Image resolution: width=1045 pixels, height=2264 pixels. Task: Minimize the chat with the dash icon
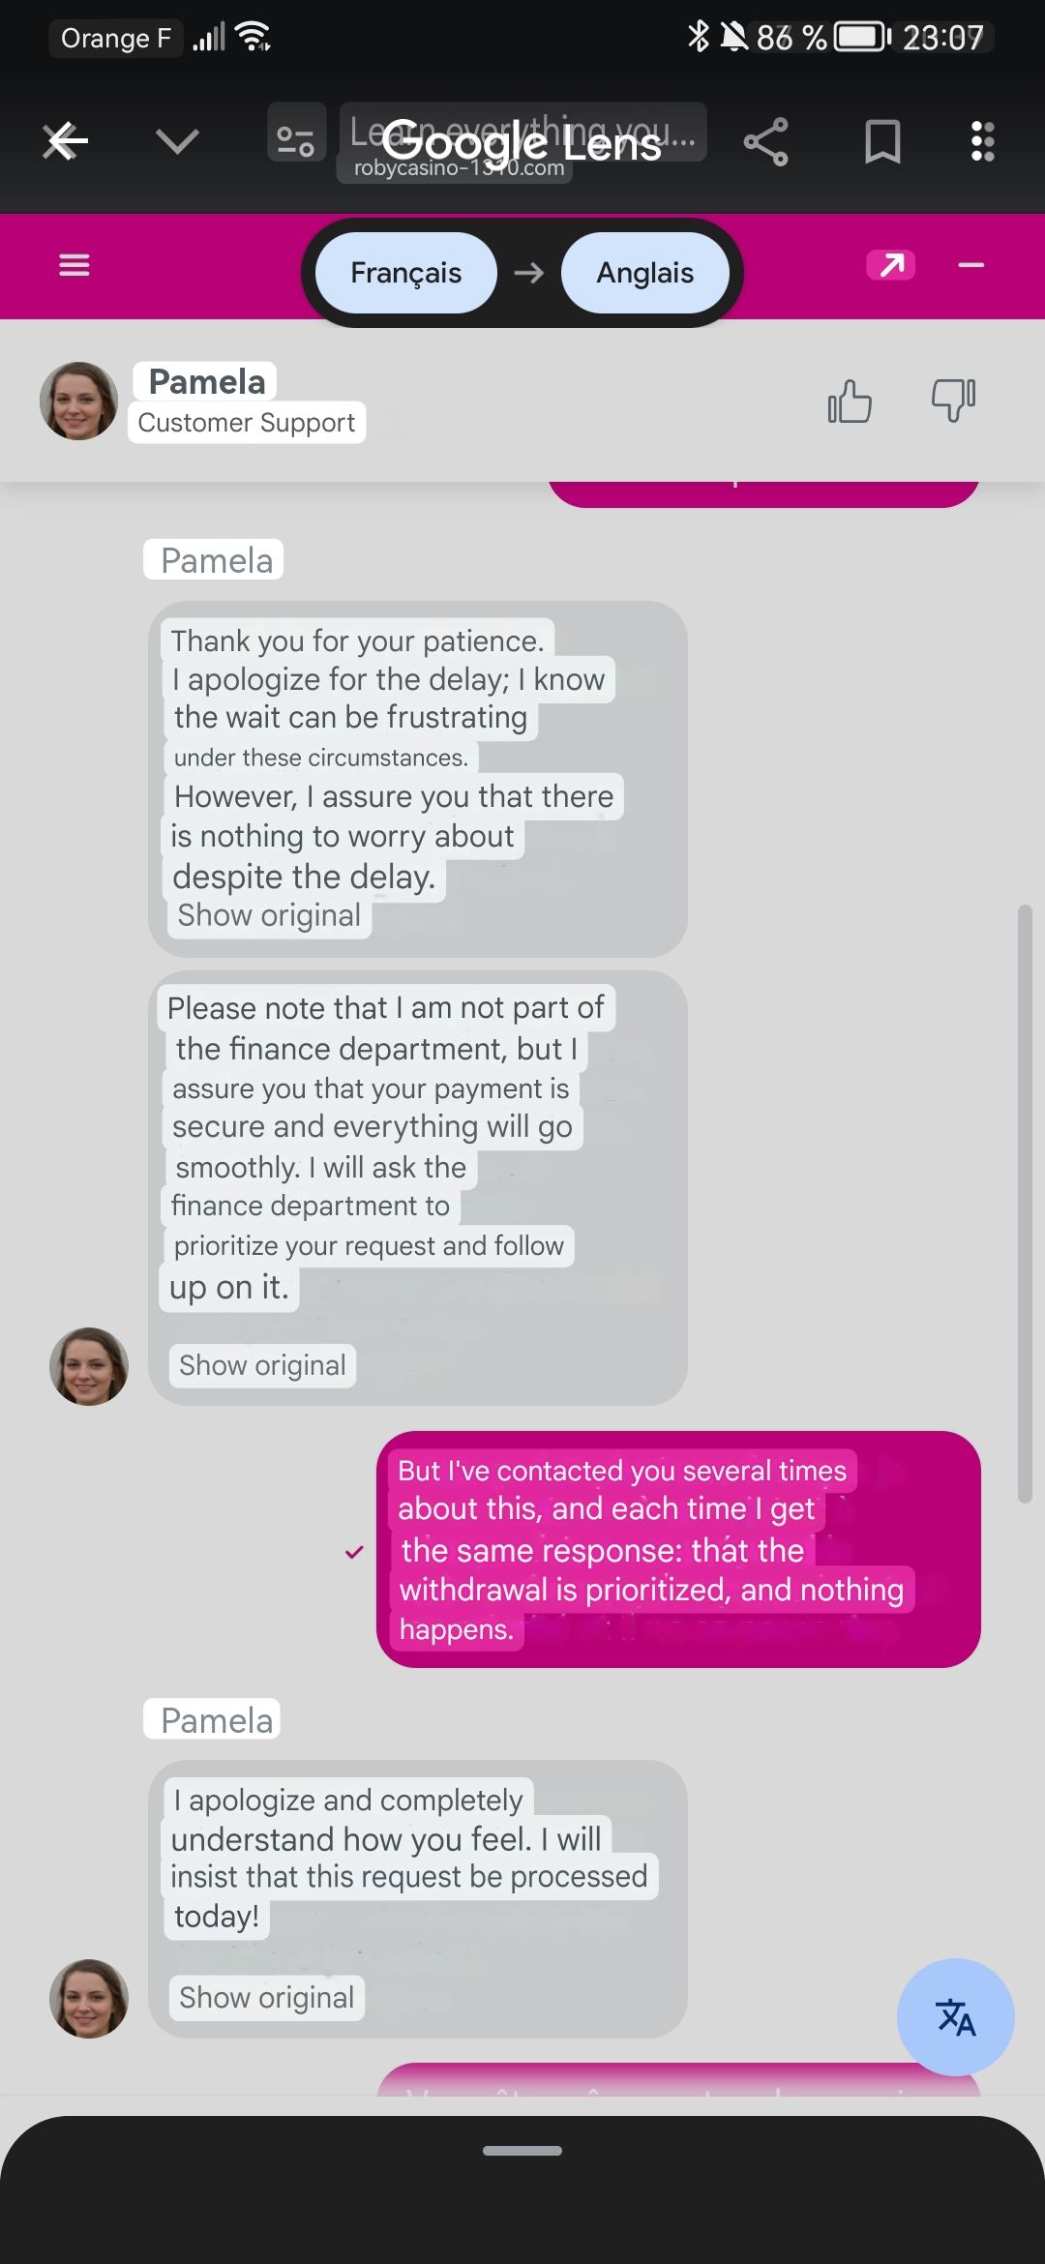[x=970, y=265]
